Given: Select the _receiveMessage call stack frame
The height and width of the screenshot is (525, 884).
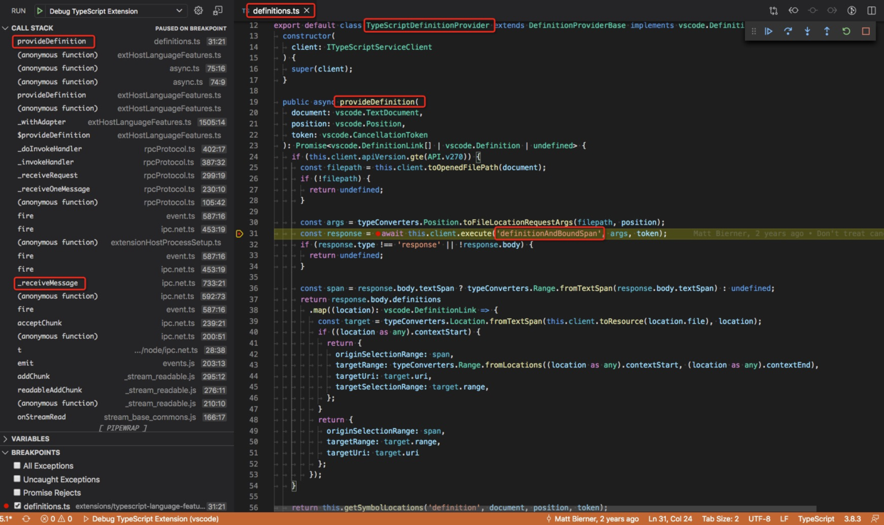Looking at the screenshot, I should click(48, 283).
